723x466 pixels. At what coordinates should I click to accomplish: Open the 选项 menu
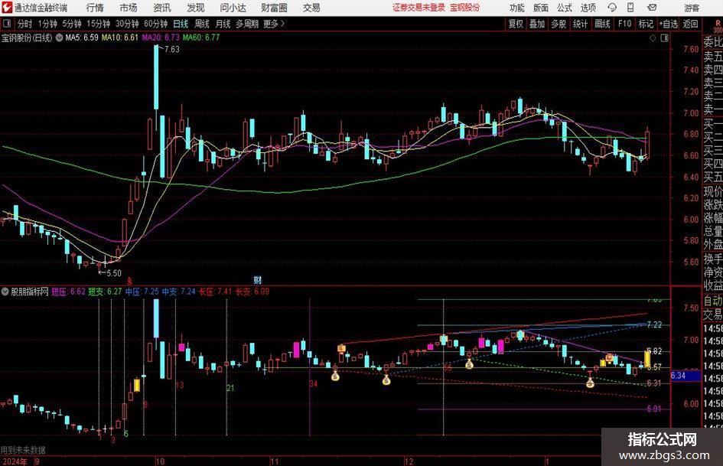[588, 8]
